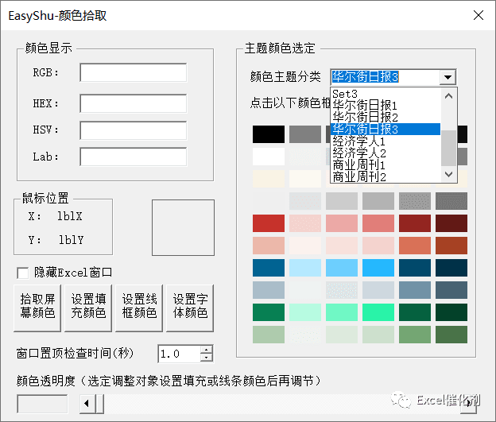Pick the gray-blue swatch below deep blue
The image size is (496, 422).
pos(269,290)
